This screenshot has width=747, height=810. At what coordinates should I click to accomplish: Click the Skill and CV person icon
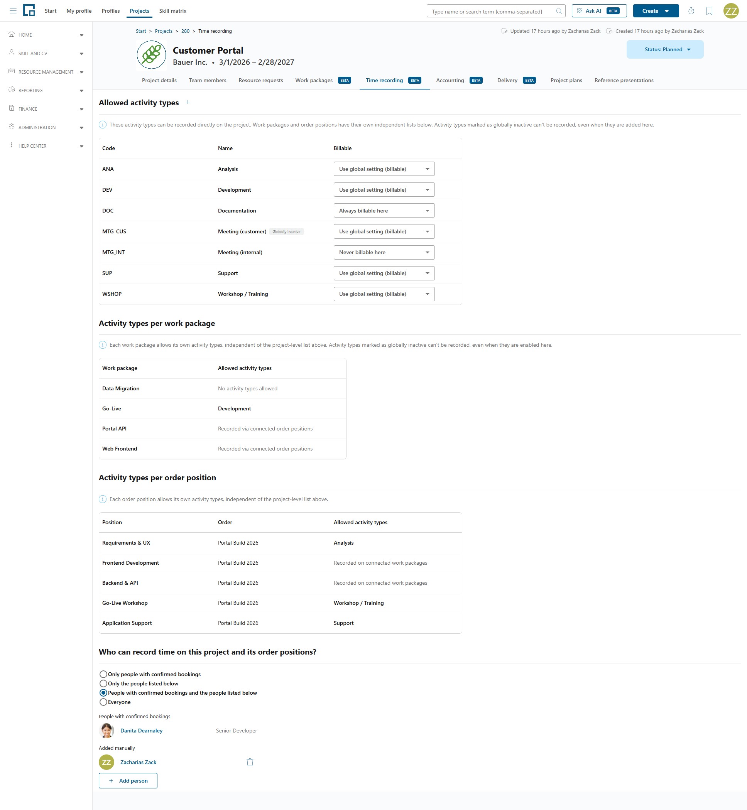click(12, 53)
